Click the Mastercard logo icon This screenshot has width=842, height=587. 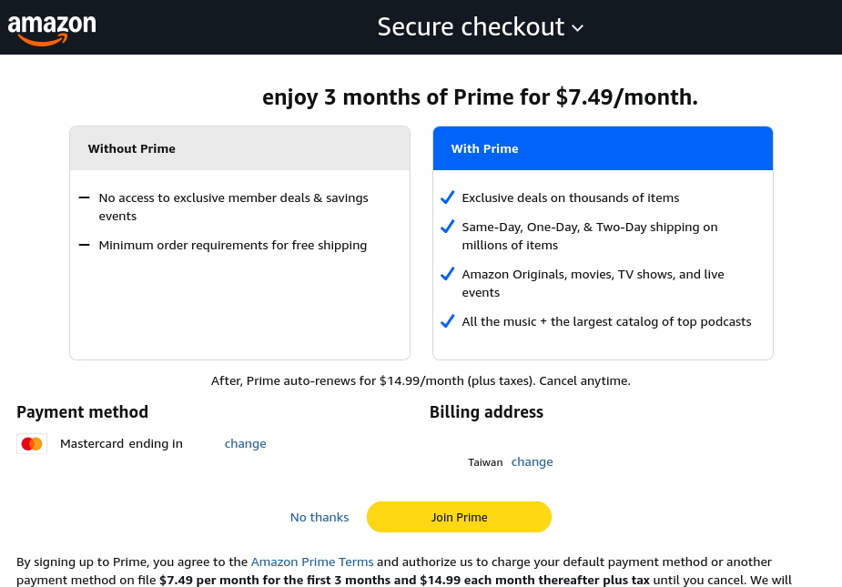[32, 443]
